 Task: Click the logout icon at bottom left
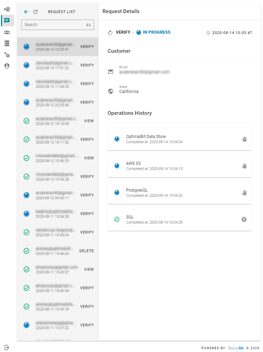(7, 348)
